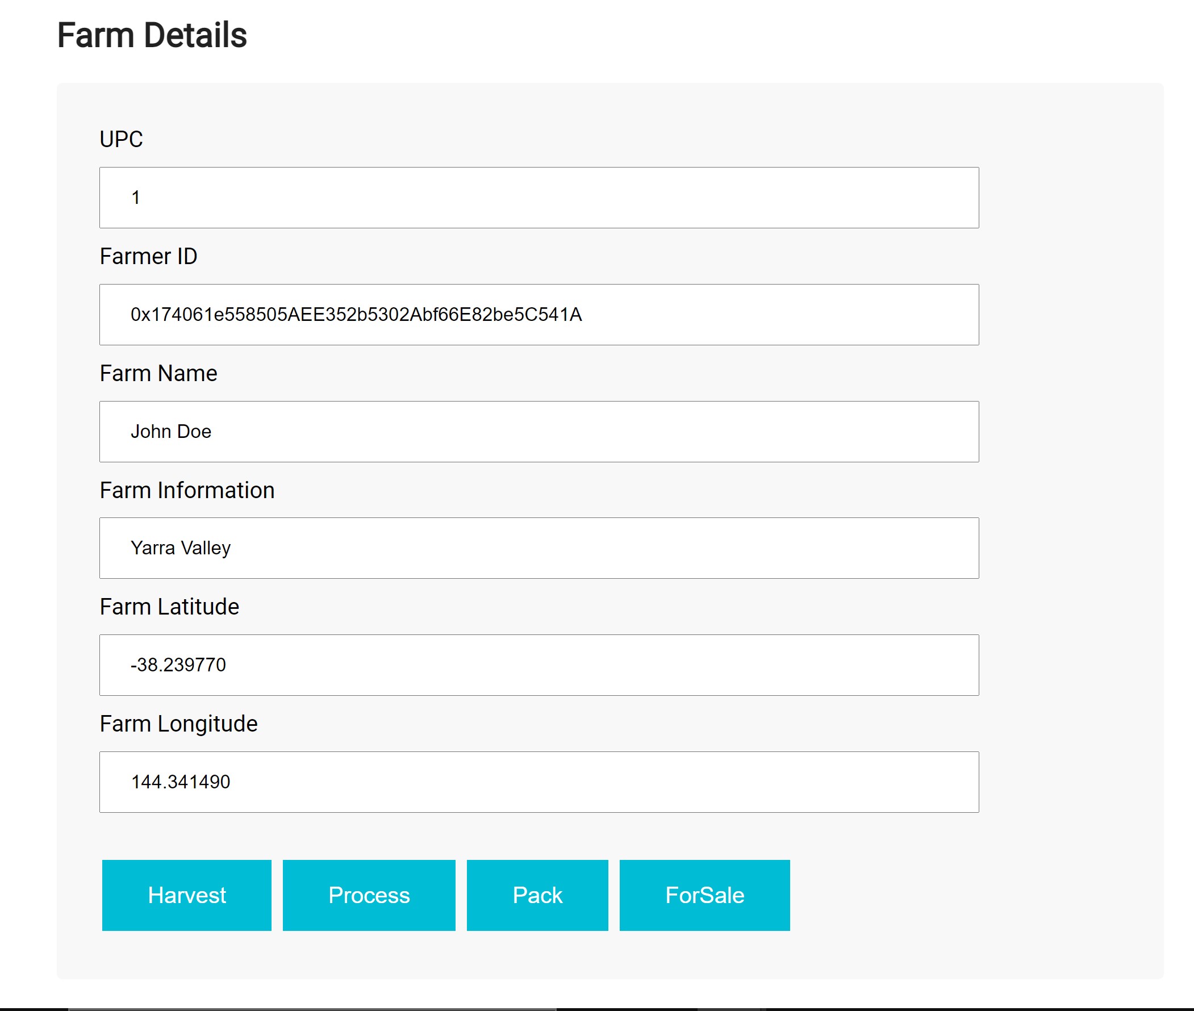Click the Farm Latitude label

click(x=169, y=607)
